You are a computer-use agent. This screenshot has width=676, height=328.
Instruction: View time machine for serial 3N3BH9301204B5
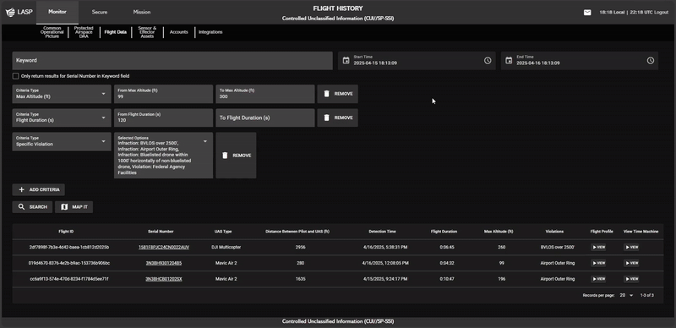click(x=631, y=263)
